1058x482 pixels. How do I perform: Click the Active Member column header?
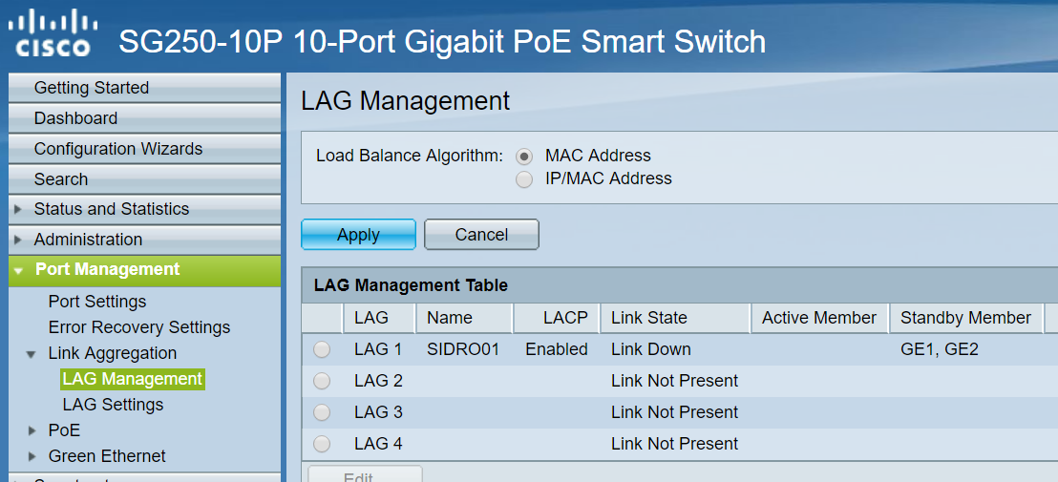(x=820, y=318)
